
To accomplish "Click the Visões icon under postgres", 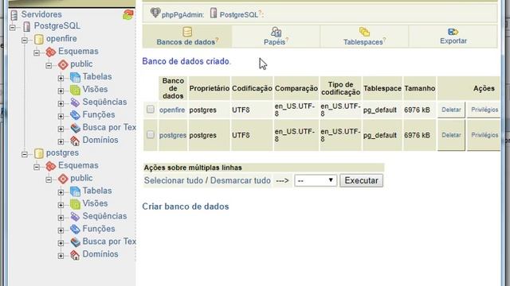I will click(x=75, y=204).
